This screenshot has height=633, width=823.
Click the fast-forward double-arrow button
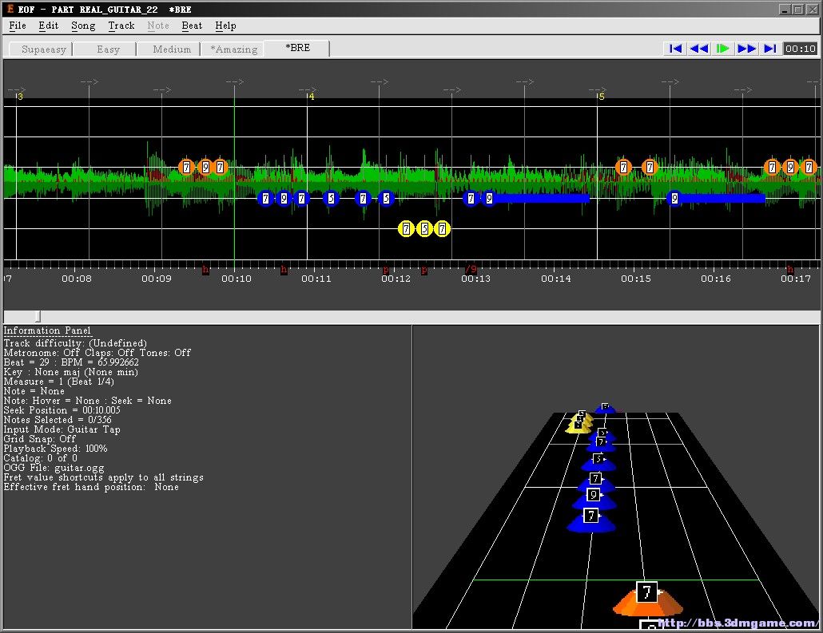click(x=746, y=49)
